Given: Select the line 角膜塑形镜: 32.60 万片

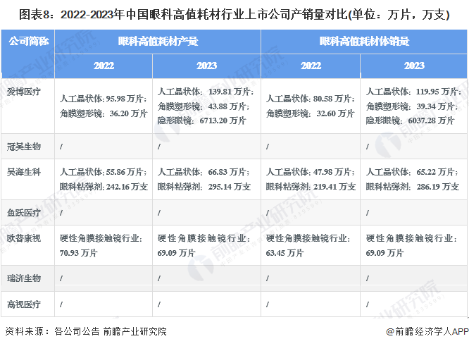Looking at the screenshot, I should (x=310, y=113).
